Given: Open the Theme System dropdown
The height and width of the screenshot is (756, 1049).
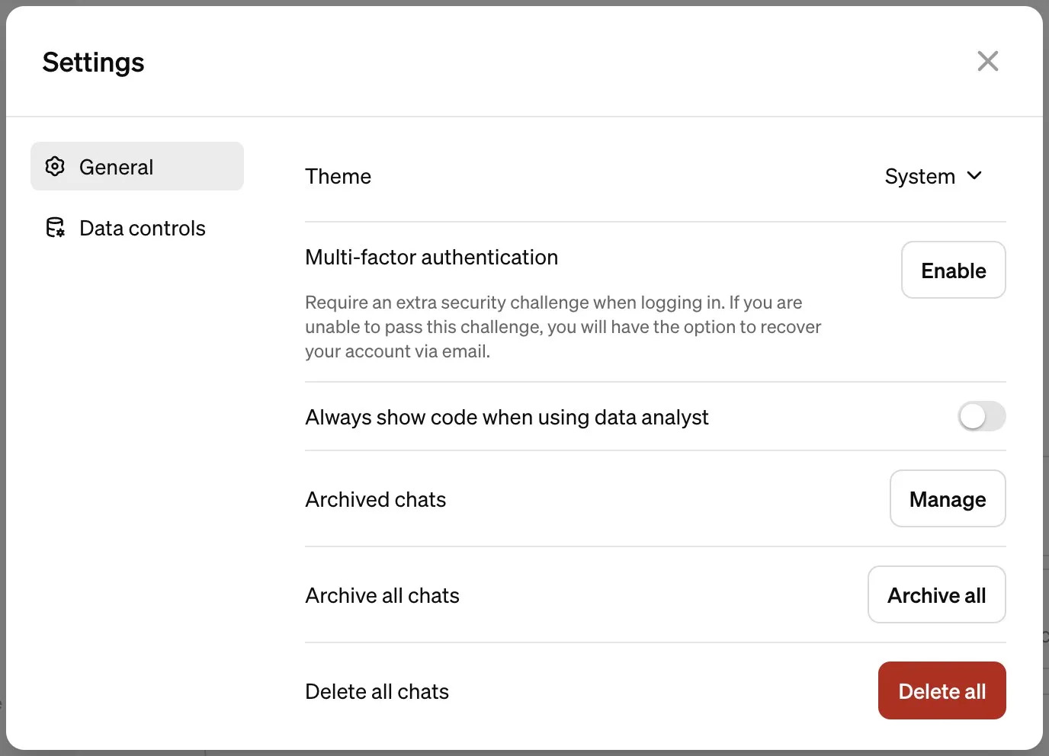Looking at the screenshot, I should click(933, 176).
